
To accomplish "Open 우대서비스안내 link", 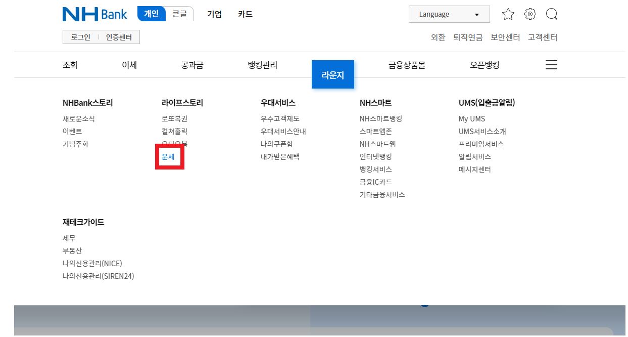I will click(x=283, y=132).
